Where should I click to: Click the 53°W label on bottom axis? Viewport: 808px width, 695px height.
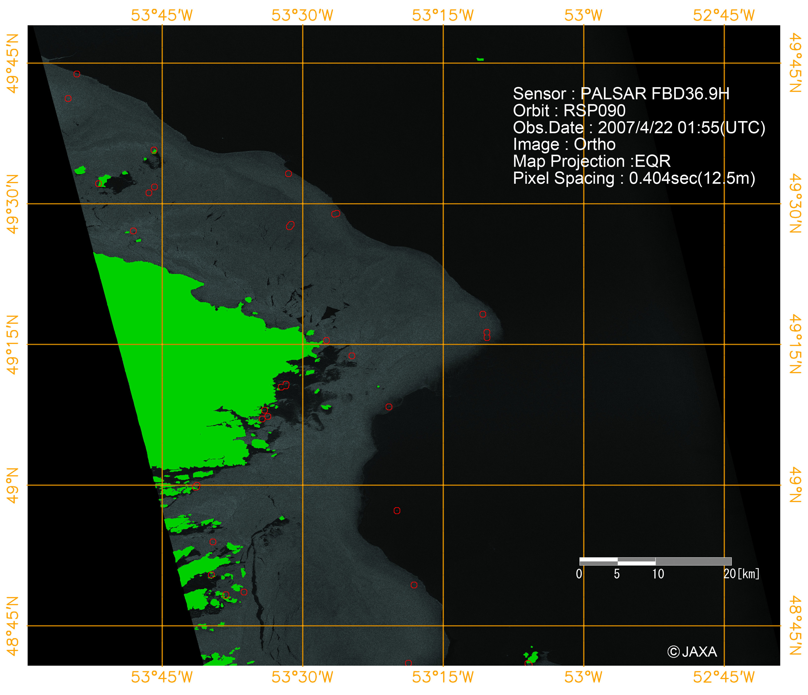583,677
